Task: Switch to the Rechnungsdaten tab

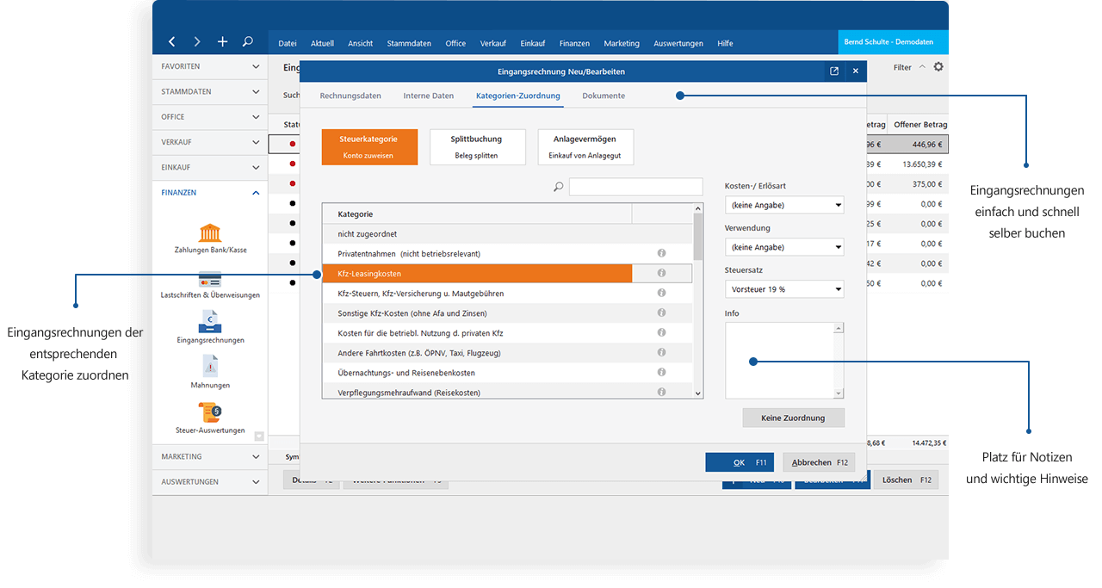Action: [350, 96]
